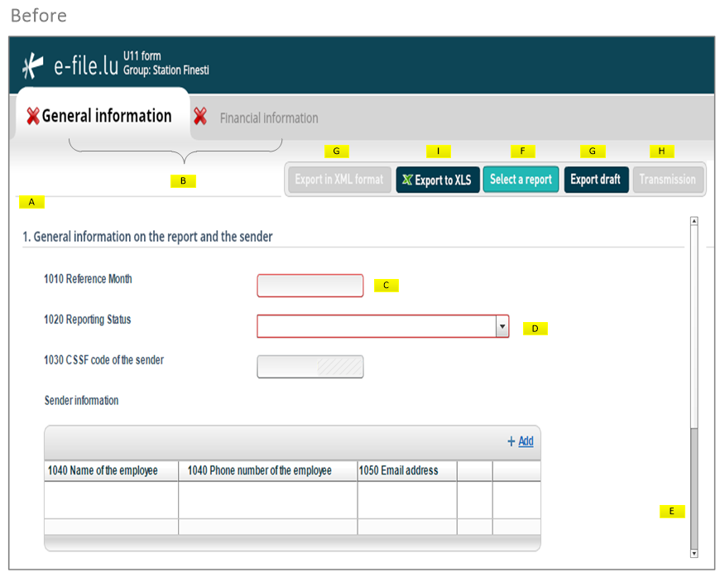Click the green Excel icon on Export to XLS
Image resolution: width=725 pixels, height=577 pixels.
tap(407, 180)
